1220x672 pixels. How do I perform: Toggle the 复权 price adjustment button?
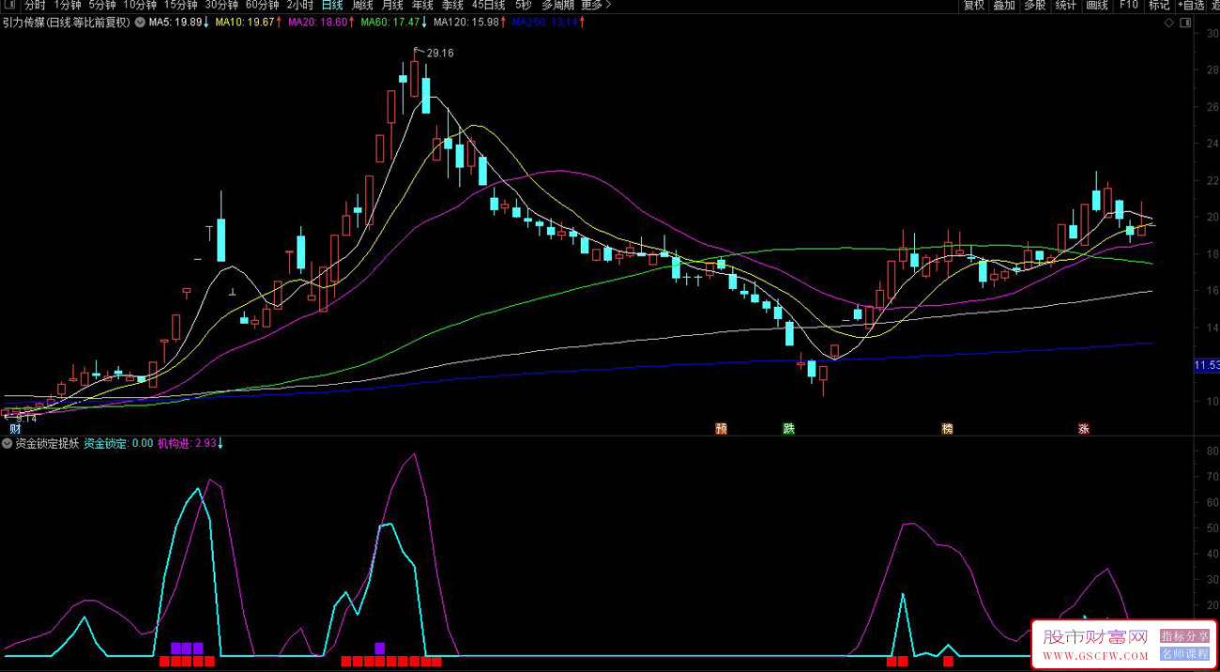974,6
